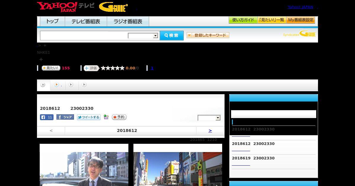This screenshot has height=186, width=355.
Task: Open the テレビ番組表 tab
Action: [86, 21]
